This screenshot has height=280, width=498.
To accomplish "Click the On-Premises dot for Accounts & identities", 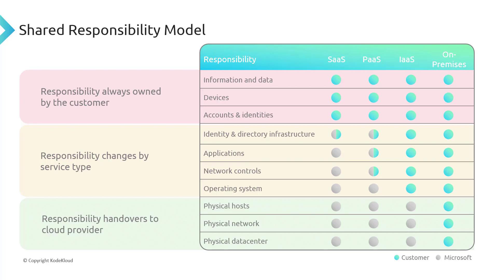I will 448,115.
